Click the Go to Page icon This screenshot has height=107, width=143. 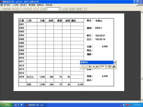click(90, 66)
